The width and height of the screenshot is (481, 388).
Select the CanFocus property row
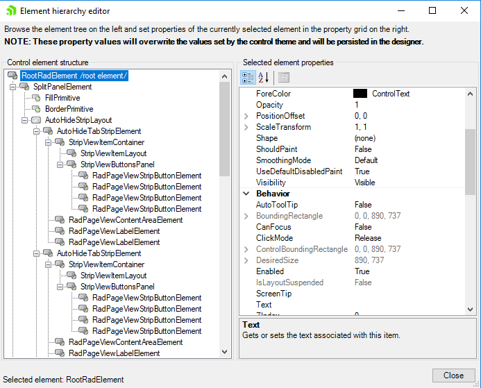(352, 227)
